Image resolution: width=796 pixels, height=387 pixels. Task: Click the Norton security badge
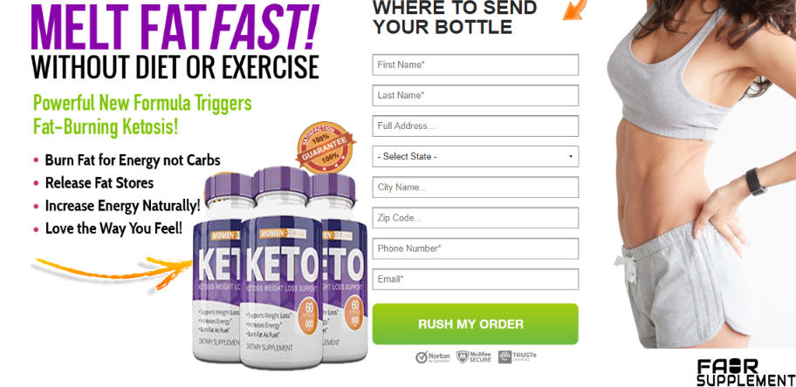pos(433,357)
